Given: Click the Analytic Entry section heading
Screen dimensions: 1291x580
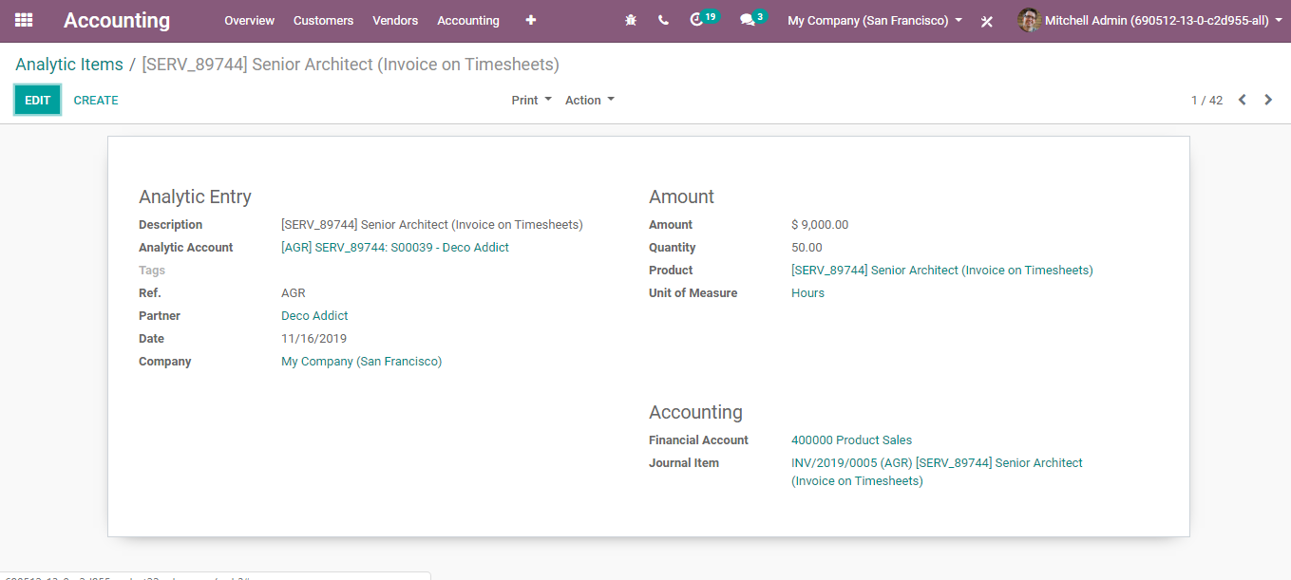Looking at the screenshot, I should [x=195, y=197].
